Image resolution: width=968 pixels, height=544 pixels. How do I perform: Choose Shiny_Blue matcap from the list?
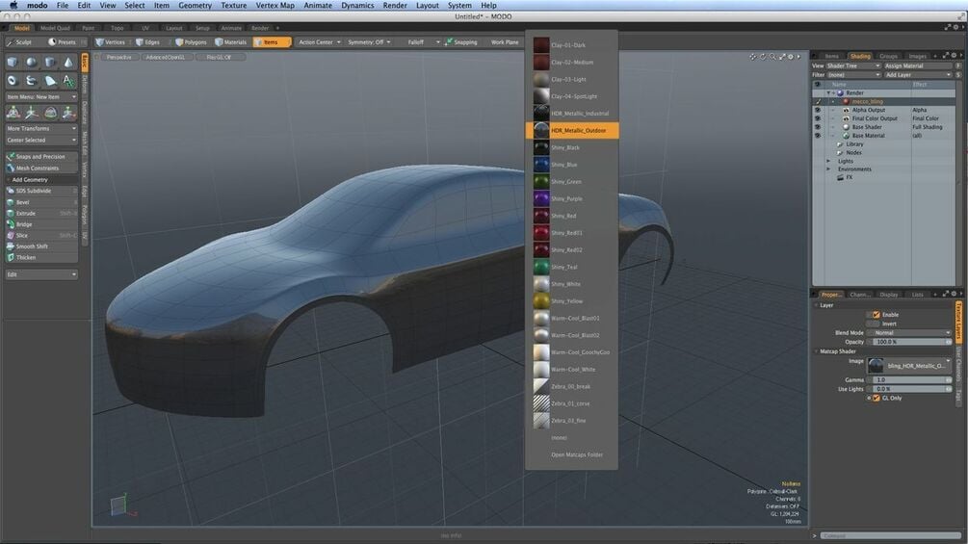(x=572, y=165)
